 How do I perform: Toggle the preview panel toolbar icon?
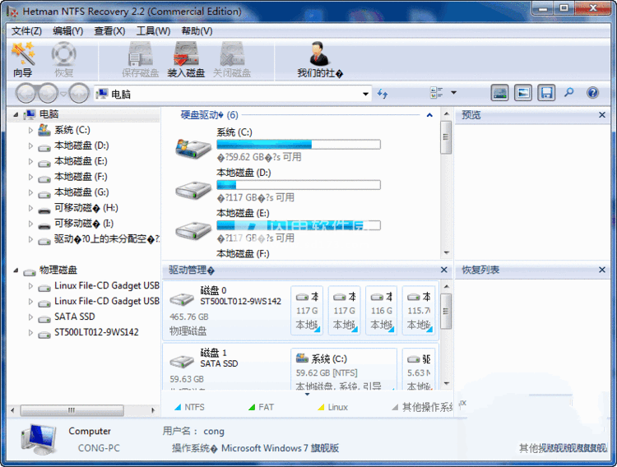coord(523,93)
